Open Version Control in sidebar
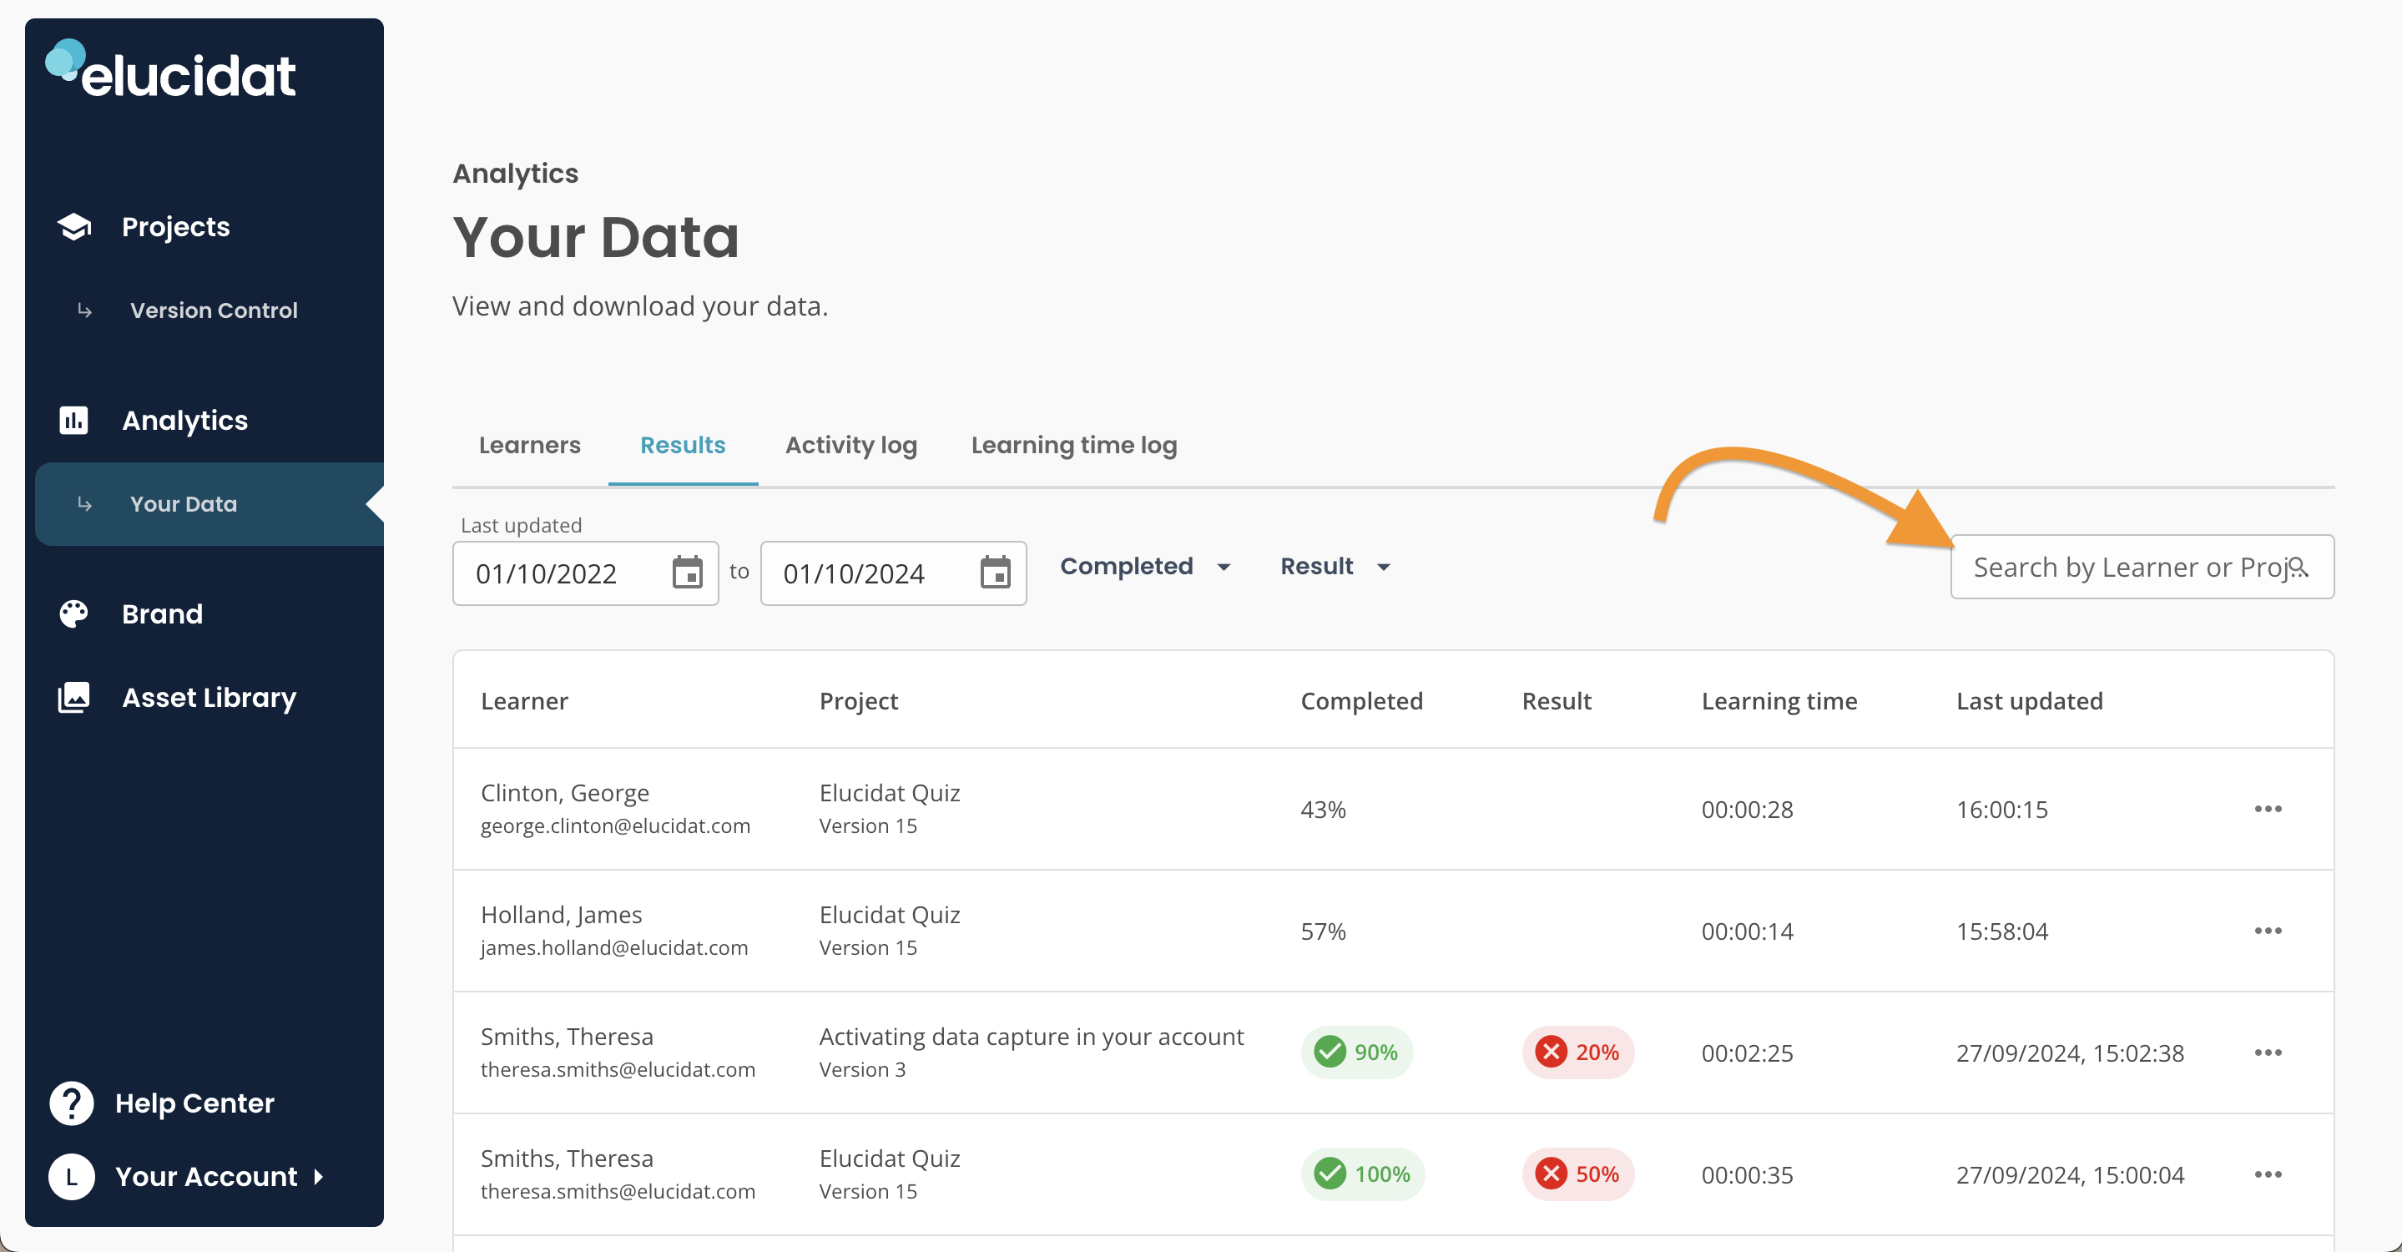 pos(214,310)
